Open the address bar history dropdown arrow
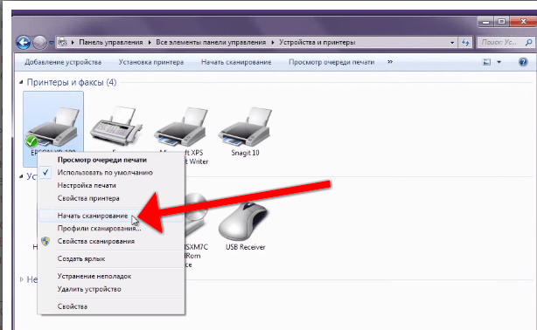Viewport: 537px width, 330px height. click(452, 43)
